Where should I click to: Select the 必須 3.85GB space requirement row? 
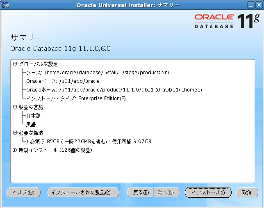[89, 142]
